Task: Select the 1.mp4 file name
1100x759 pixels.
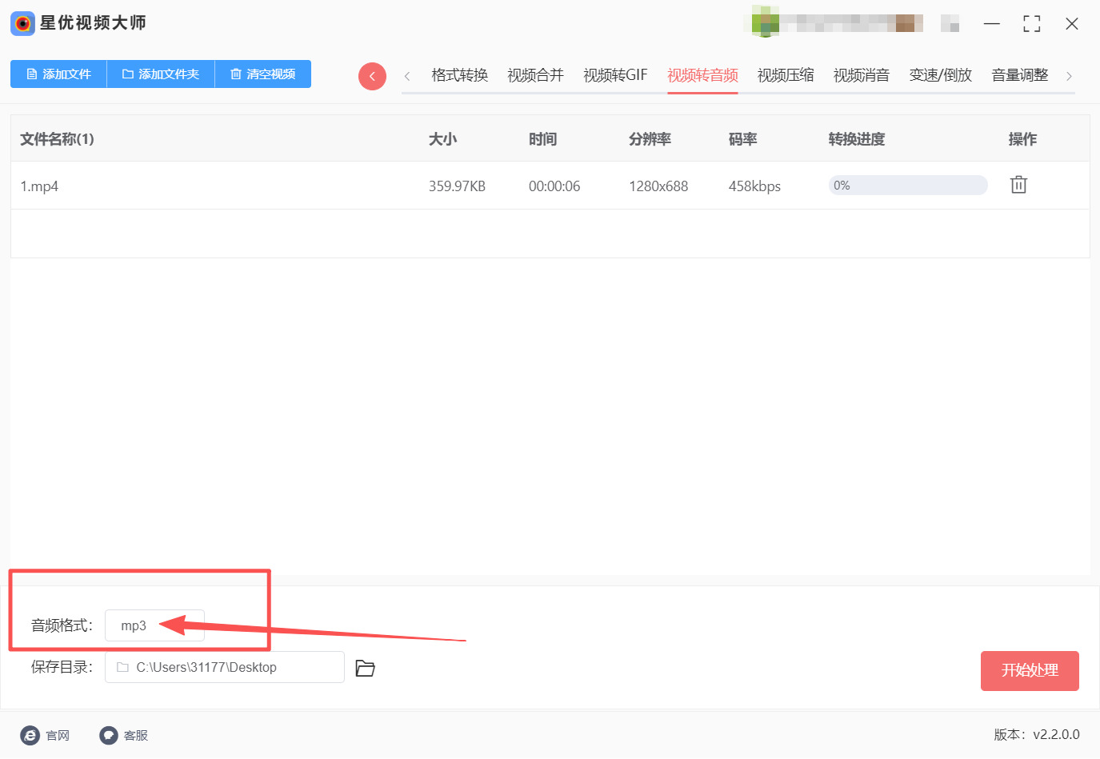Action: pos(39,186)
